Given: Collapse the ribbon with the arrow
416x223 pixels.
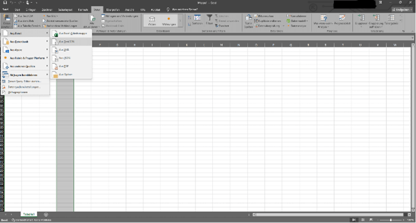Looking at the screenshot, I should 412,31.
